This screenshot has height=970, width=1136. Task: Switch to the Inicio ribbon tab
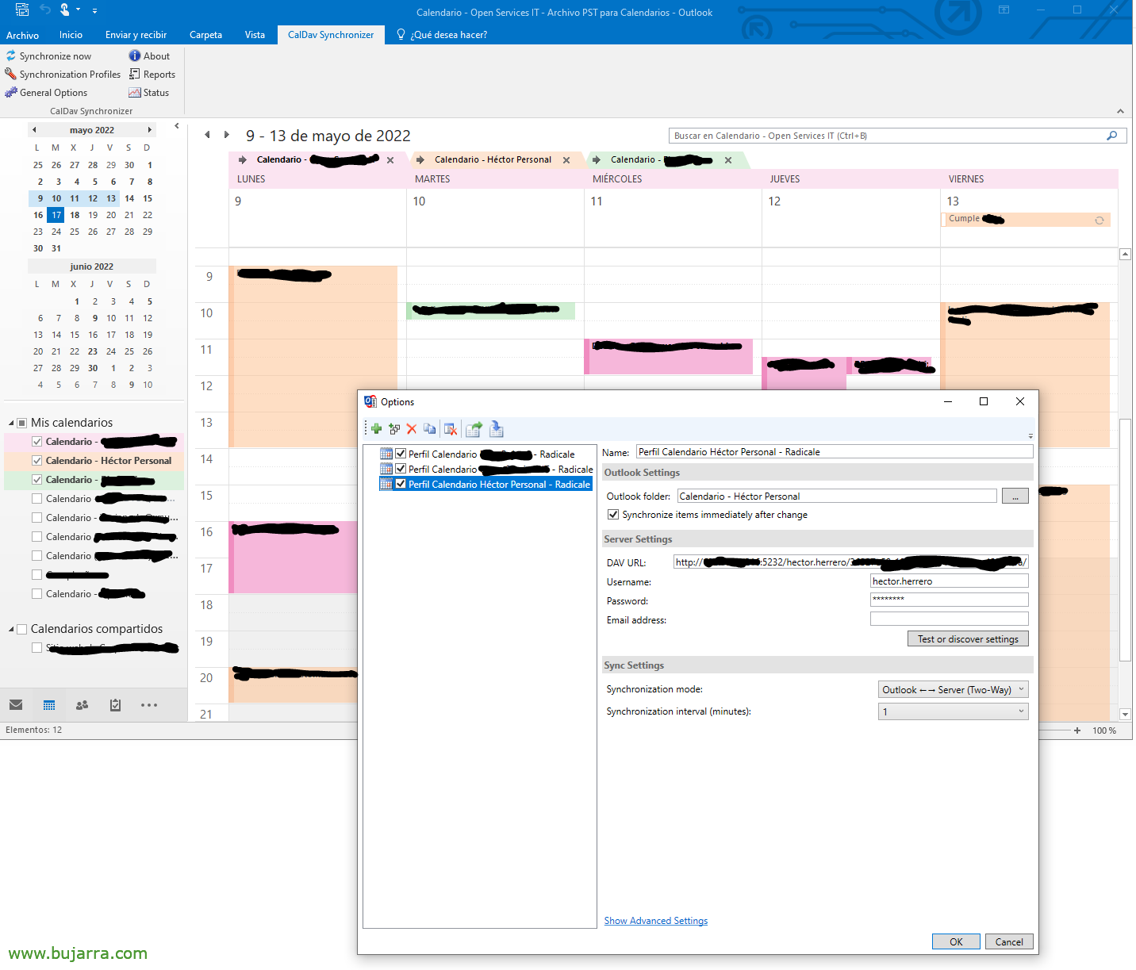(x=71, y=35)
